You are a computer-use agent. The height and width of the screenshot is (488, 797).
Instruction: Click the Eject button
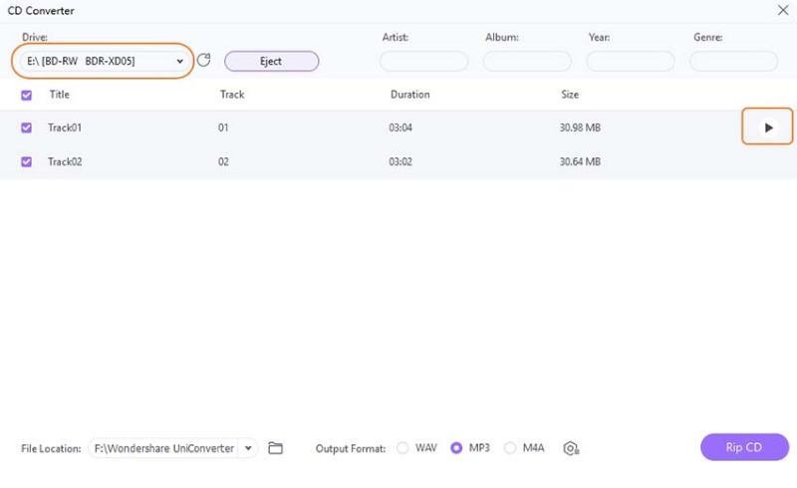(271, 62)
